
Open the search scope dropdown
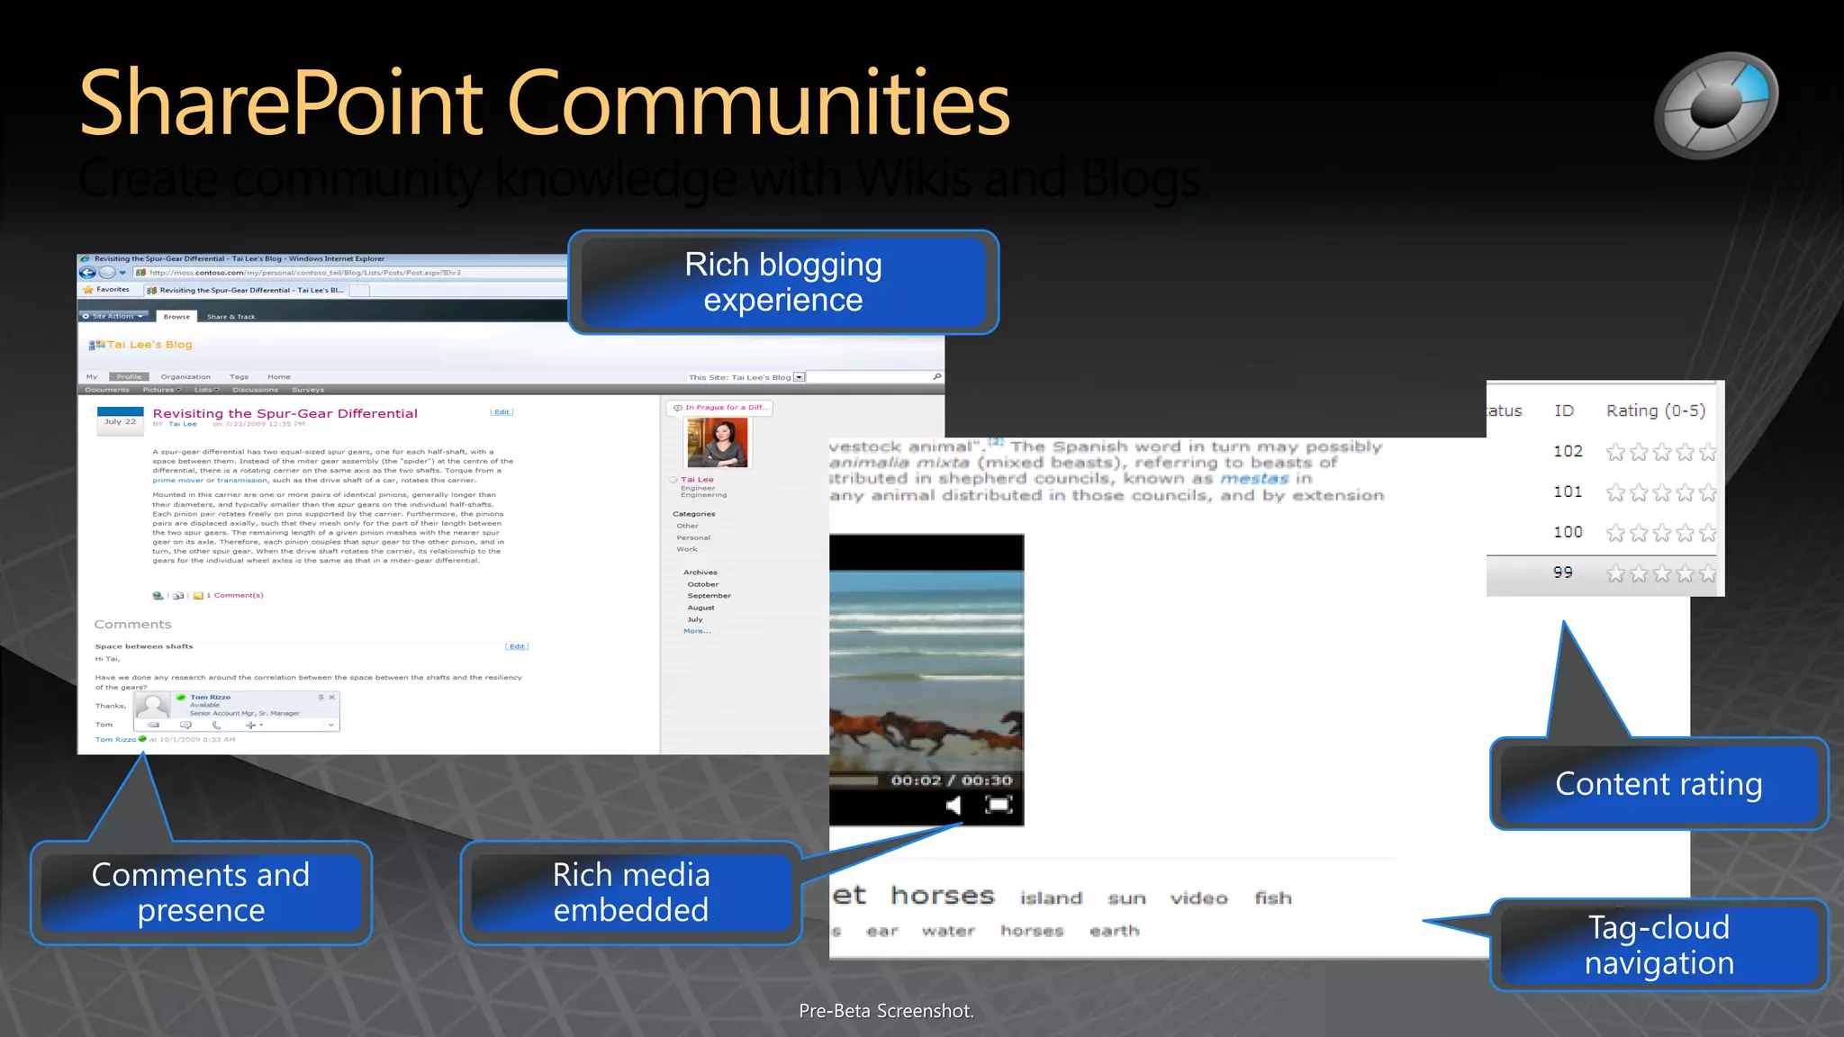[799, 377]
